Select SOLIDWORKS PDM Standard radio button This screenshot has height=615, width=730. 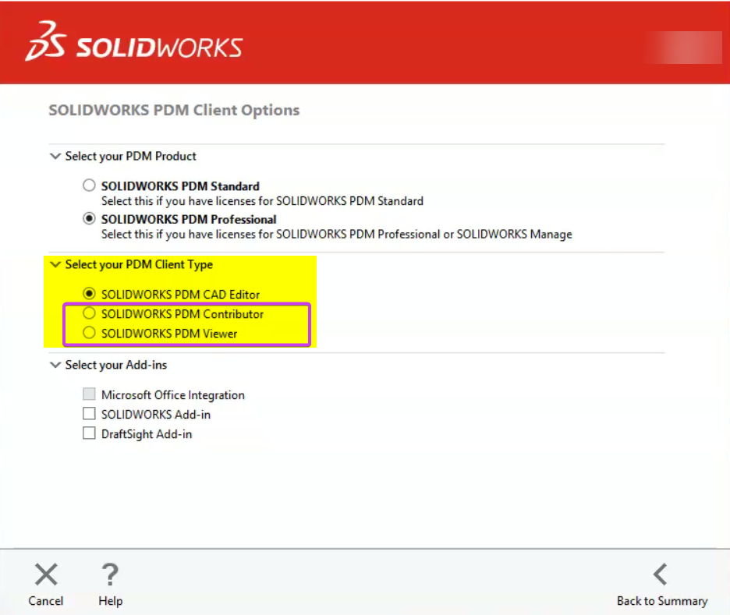point(89,186)
